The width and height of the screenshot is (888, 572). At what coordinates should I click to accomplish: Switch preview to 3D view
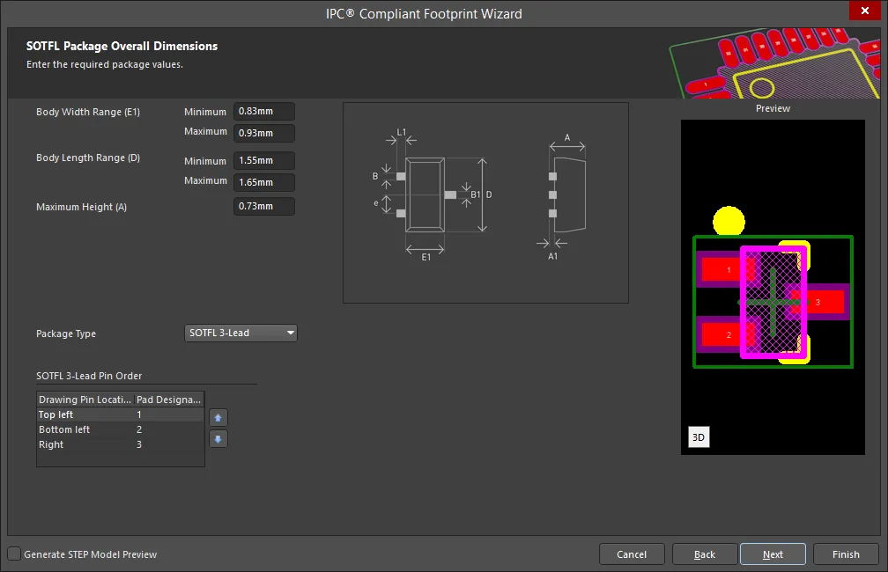coord(699,437)
